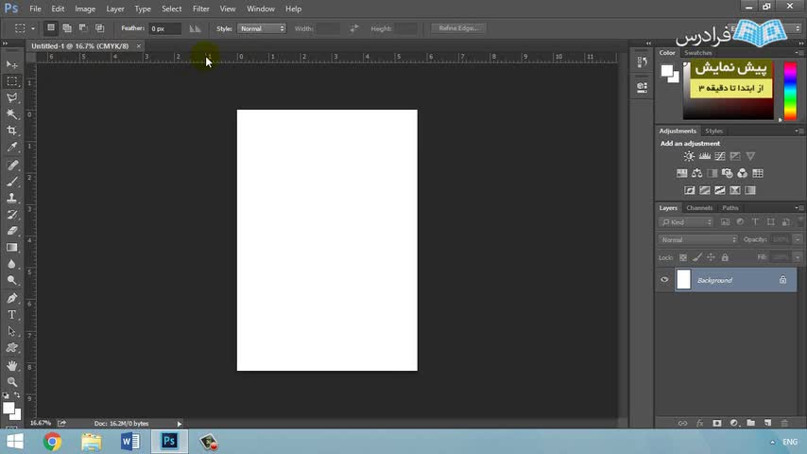Expand the tools panel double arrow
Screen dimensions: 807x454
click(5, 44)
